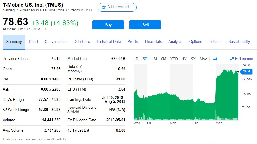Click the Volume value 14,441,239
Screen dimensions: 257x144
pos(51,120)
